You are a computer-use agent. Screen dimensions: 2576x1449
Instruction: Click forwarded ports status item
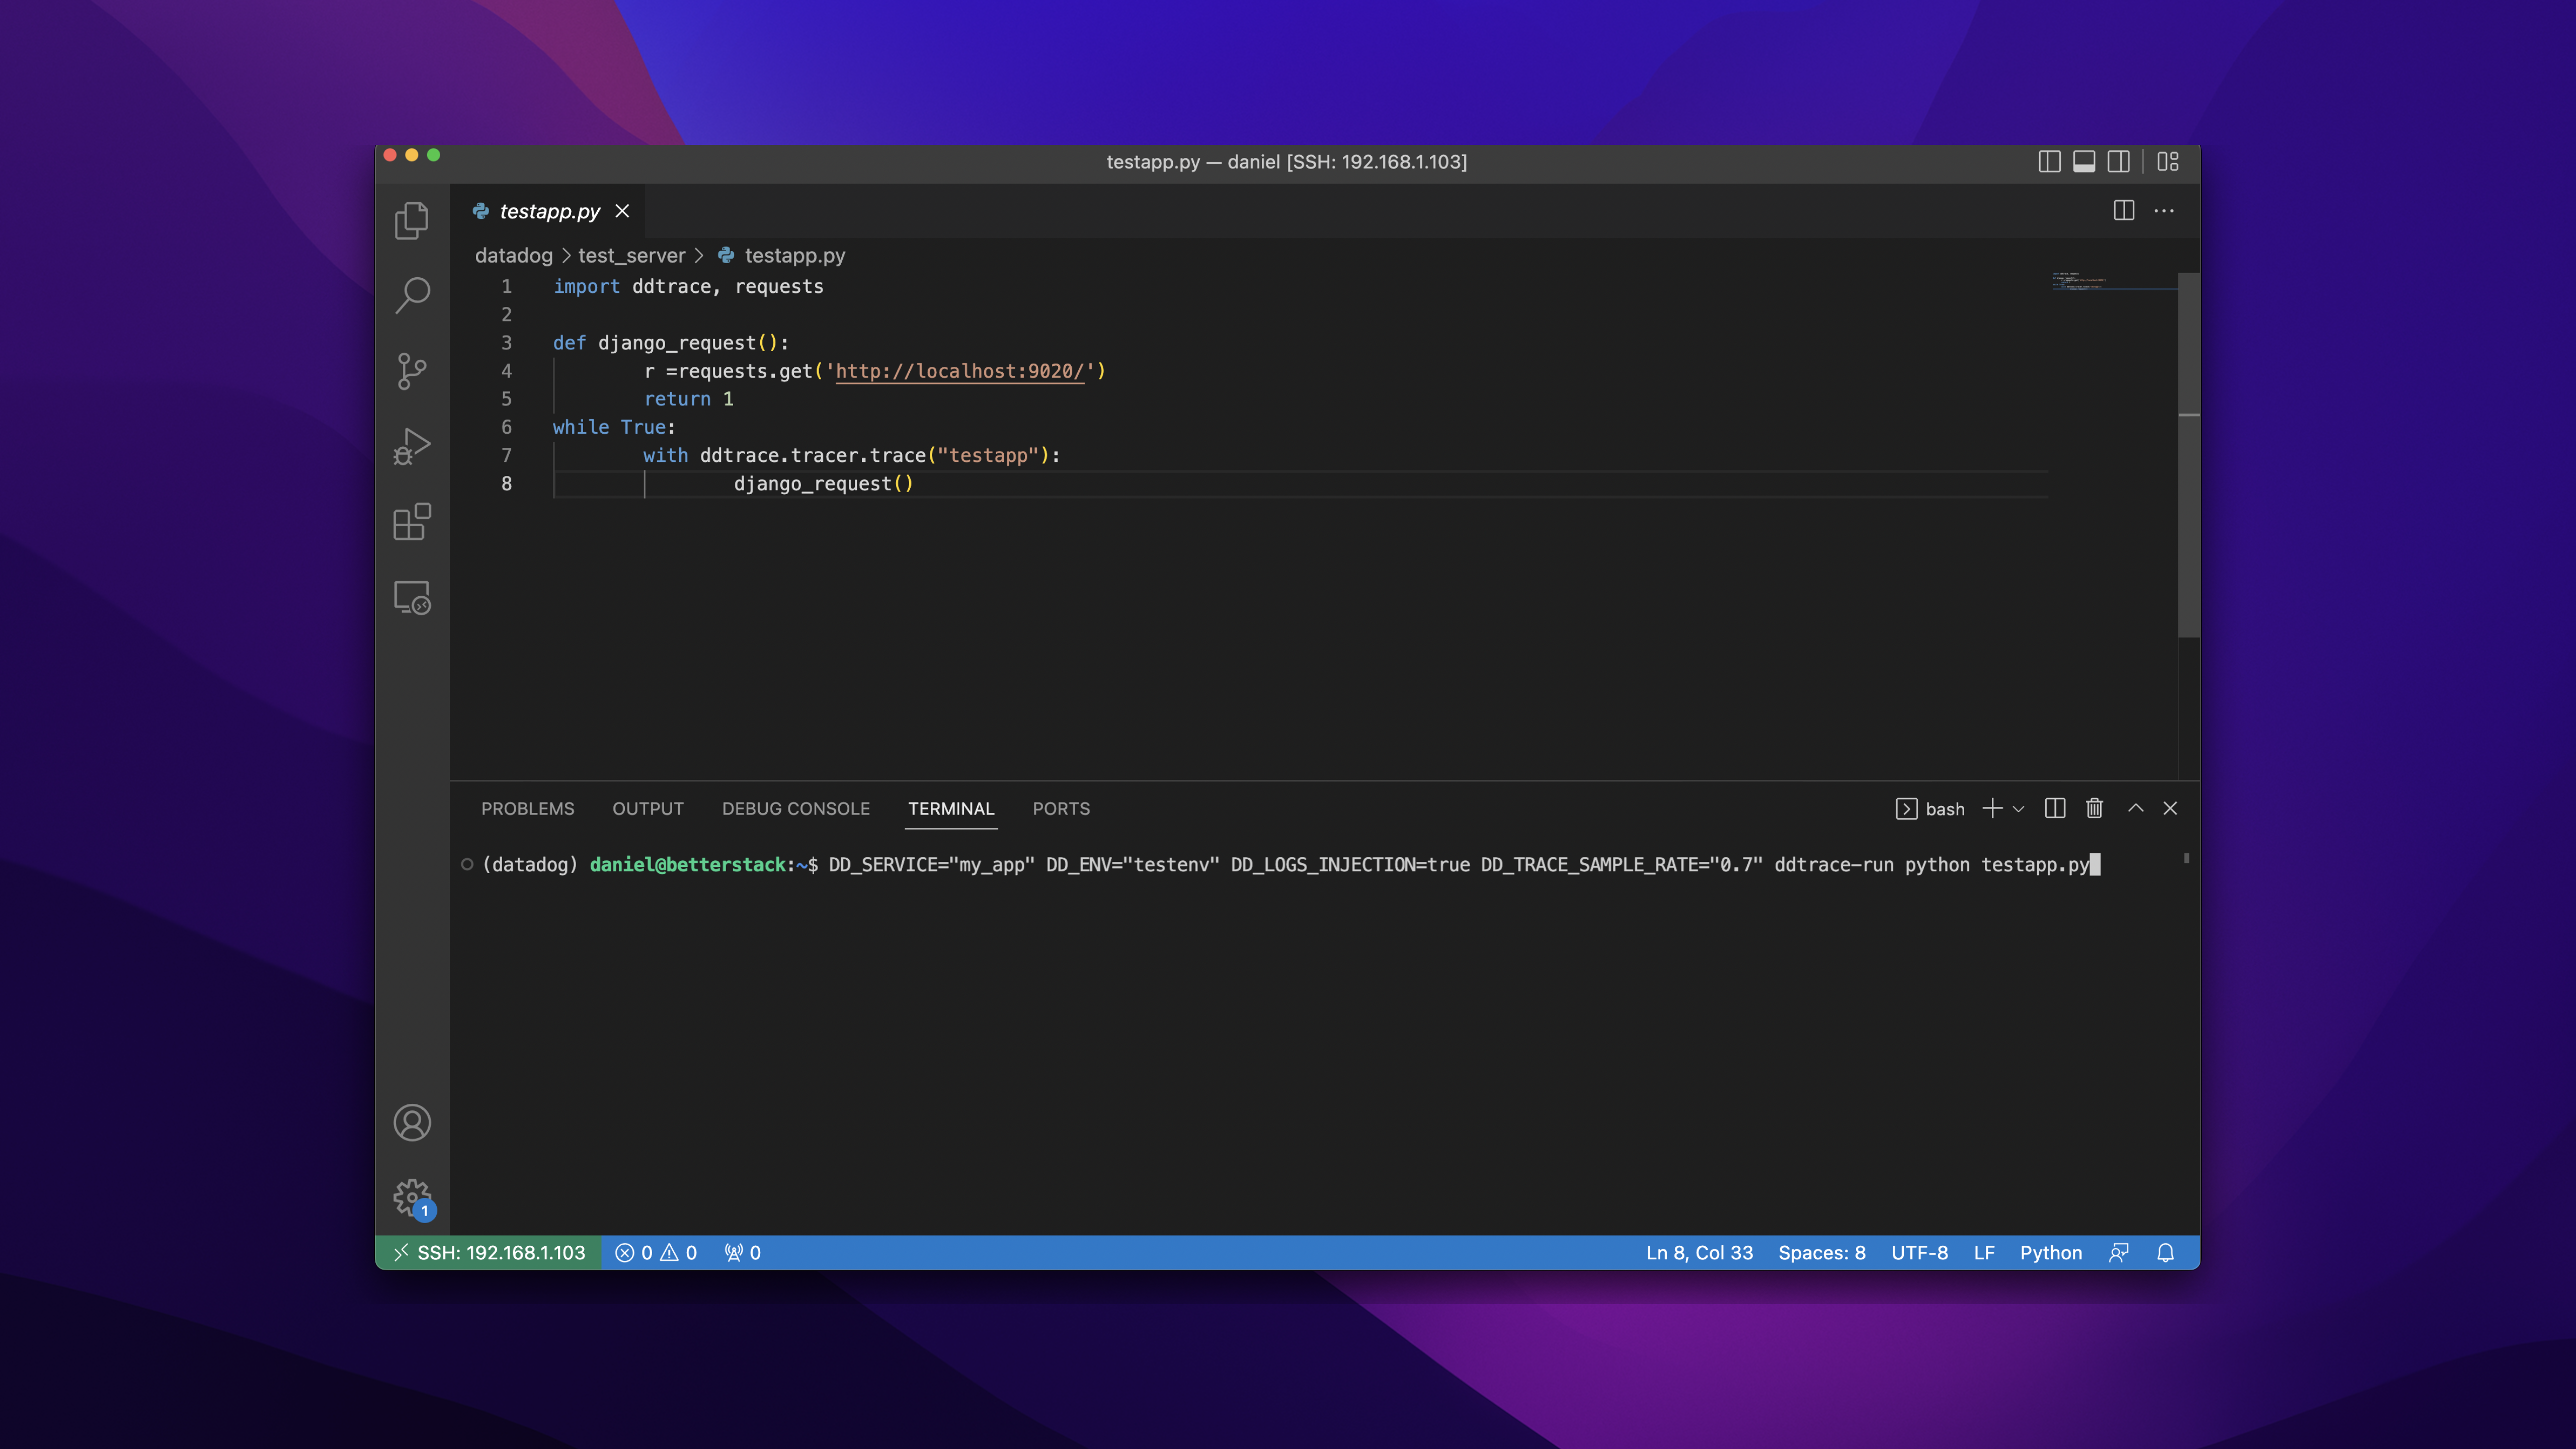coord(743,1252)
